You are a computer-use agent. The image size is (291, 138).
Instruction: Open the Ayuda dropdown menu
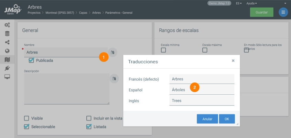251,3
